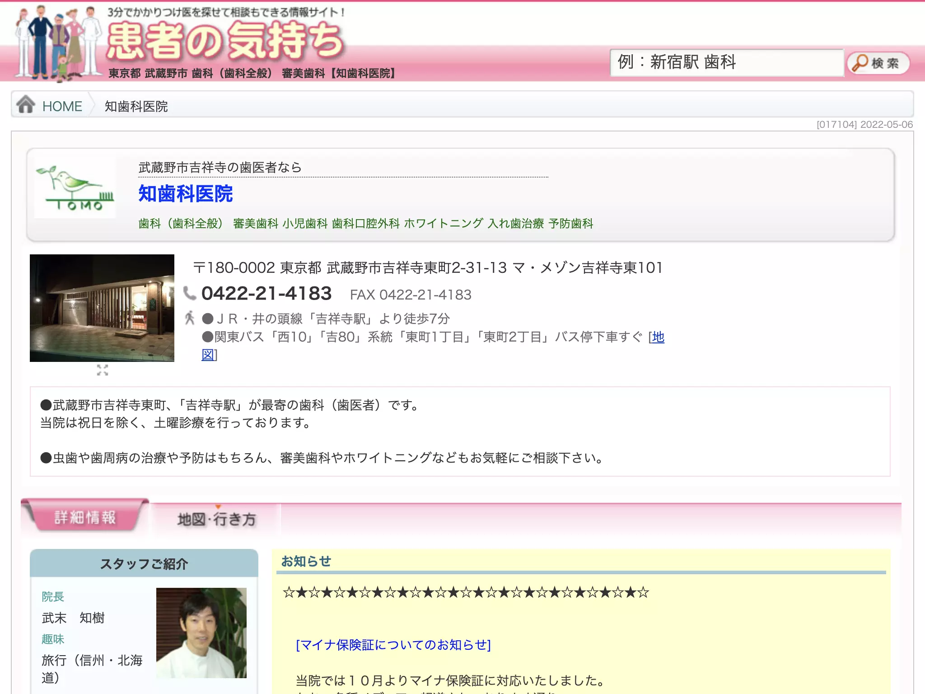Click the 審美歯科 specialty tag
The width and height of the screenshot is (925, 694).
(x=256, y=223)
